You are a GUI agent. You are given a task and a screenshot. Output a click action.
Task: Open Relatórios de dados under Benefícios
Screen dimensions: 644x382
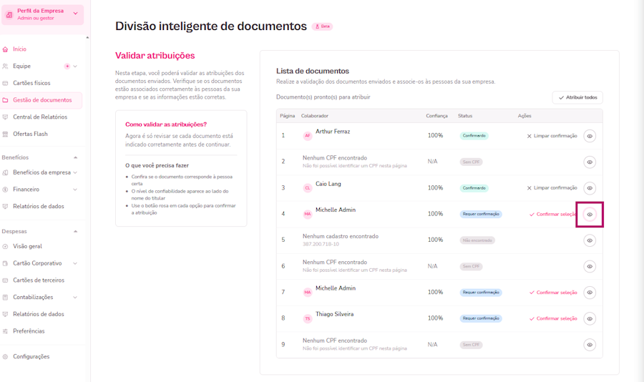pos(38,206)
